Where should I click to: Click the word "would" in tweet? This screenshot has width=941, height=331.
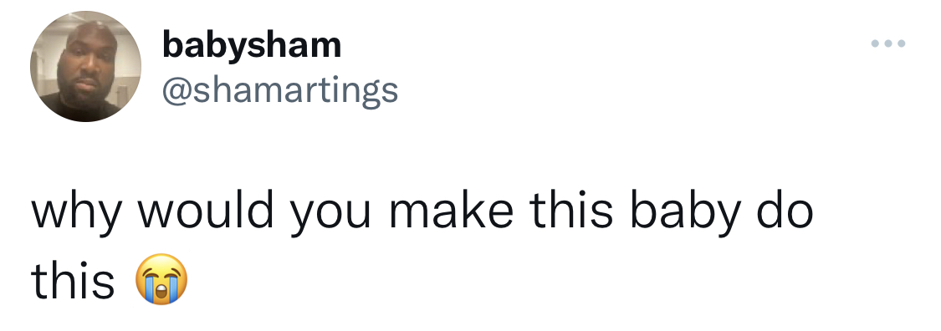click(205, 211)
